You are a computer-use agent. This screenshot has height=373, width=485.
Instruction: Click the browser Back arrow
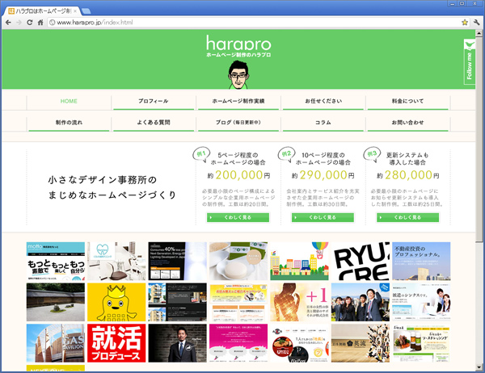point(8,23)
